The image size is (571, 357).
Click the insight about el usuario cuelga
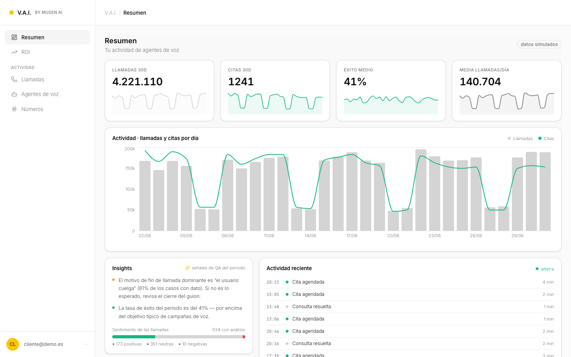pos(178,288)
